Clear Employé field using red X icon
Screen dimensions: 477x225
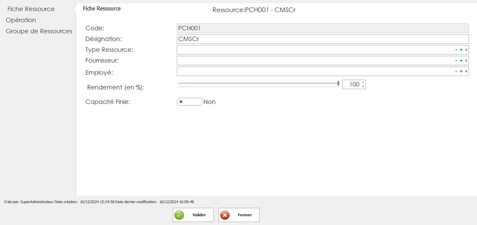click(x=466, y=72)
